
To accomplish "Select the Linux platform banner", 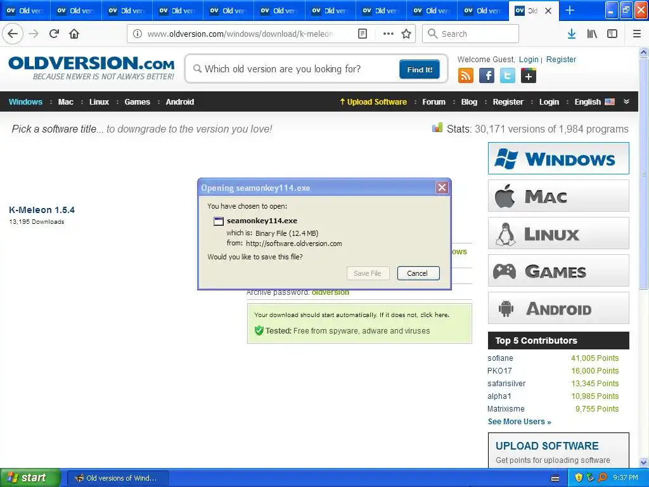I will [558, 233].
